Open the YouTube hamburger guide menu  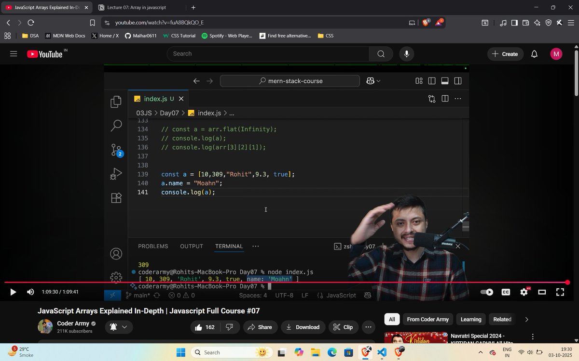pyautogui.click(x=14, y=54)
